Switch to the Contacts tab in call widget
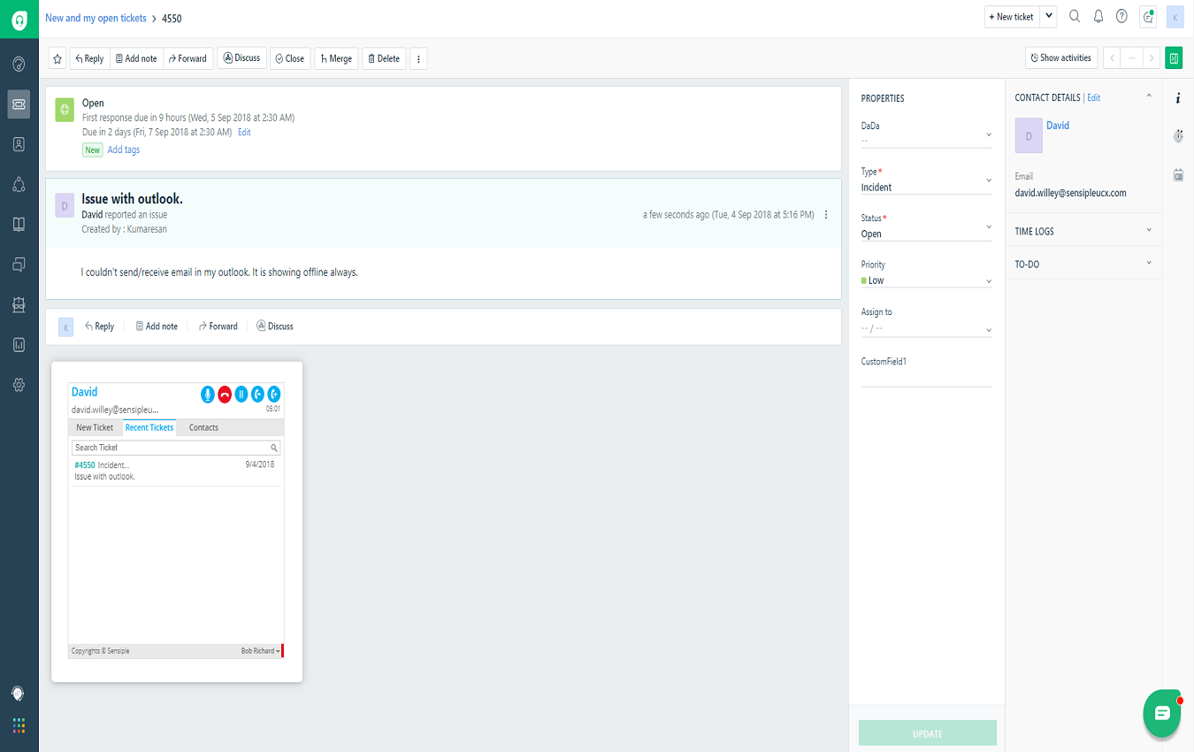 [x=203, y=427]
